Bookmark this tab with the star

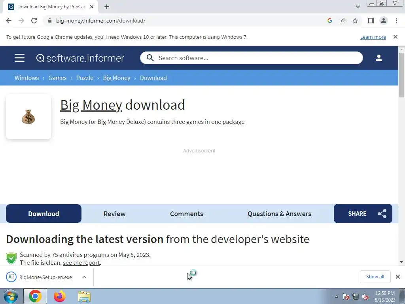pyautogui.click(x=355, y=21)
